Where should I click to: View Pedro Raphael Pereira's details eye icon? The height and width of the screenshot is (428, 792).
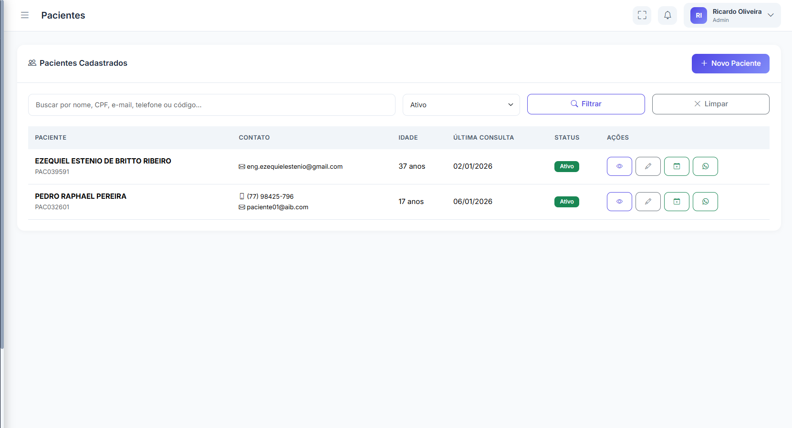619,202
